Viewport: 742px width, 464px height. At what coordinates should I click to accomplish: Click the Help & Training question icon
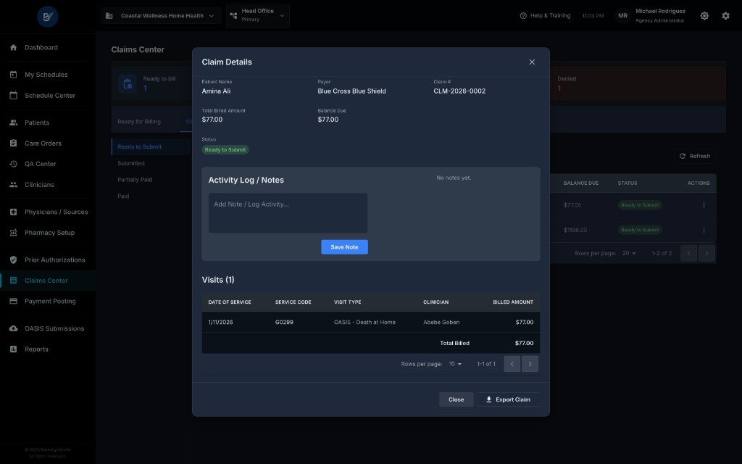tap(523, 16)
